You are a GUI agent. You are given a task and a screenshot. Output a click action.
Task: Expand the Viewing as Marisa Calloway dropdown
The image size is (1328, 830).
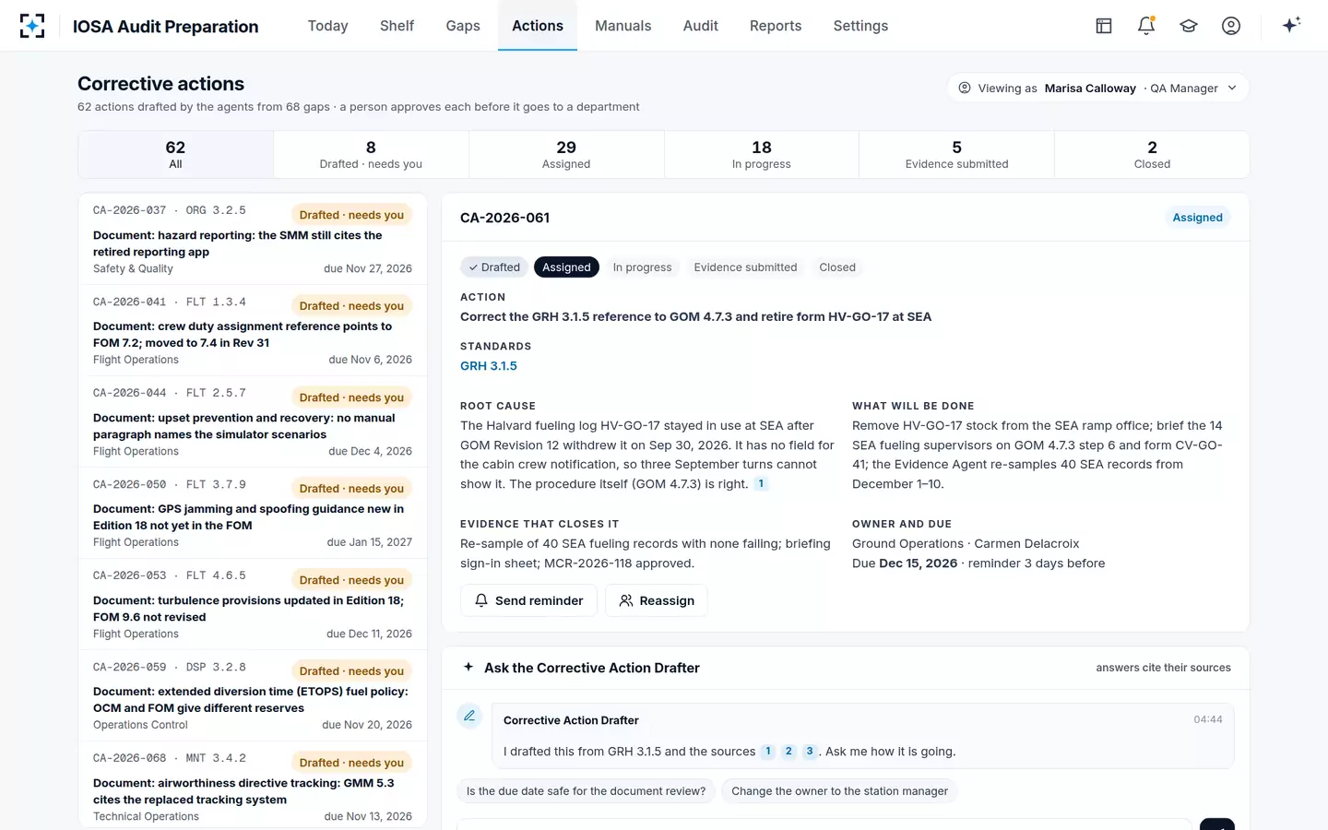tap(1097, 89)
